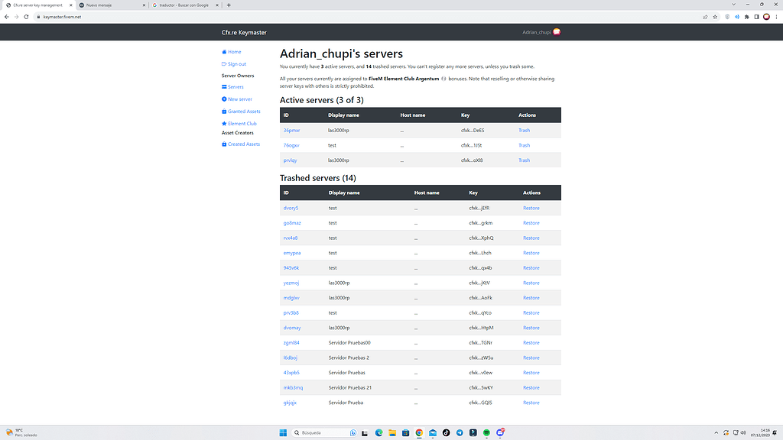Open the Chrome three-dot menu
The height and width of the screenshot is (440, 783).
(776, 16)
